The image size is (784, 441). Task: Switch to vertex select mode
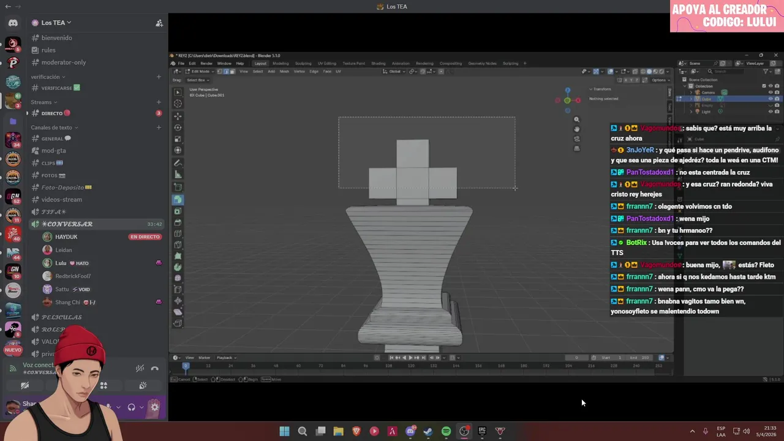pos(221,71)
